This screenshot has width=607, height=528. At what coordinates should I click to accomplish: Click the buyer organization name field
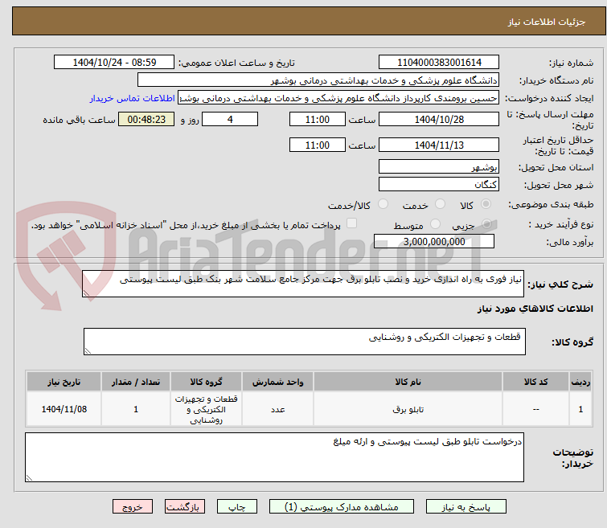pos(318,80)
